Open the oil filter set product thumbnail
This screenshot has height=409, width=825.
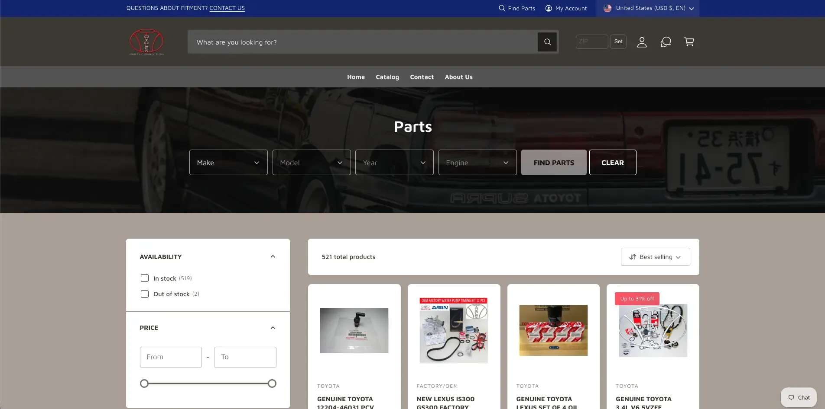tap(553, 330)
